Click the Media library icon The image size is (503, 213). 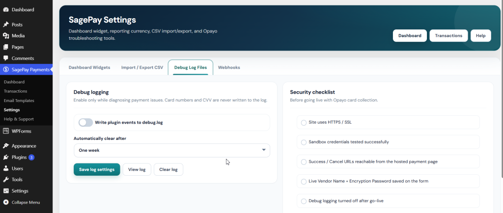[6, 36]
